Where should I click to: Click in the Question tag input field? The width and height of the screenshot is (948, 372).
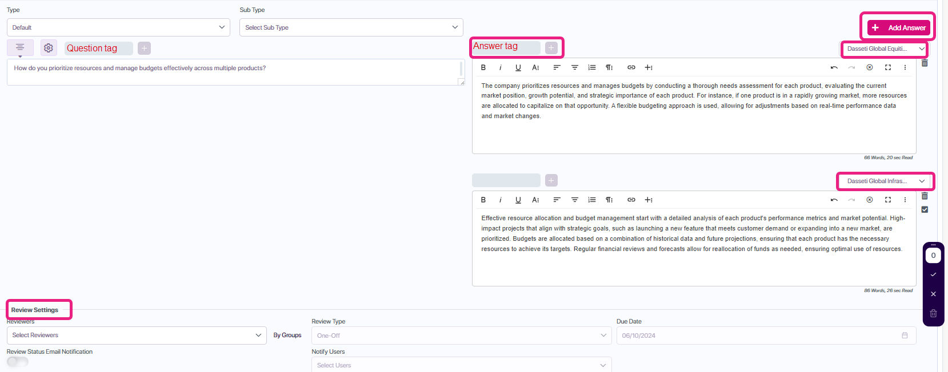(x=99, y=48)
